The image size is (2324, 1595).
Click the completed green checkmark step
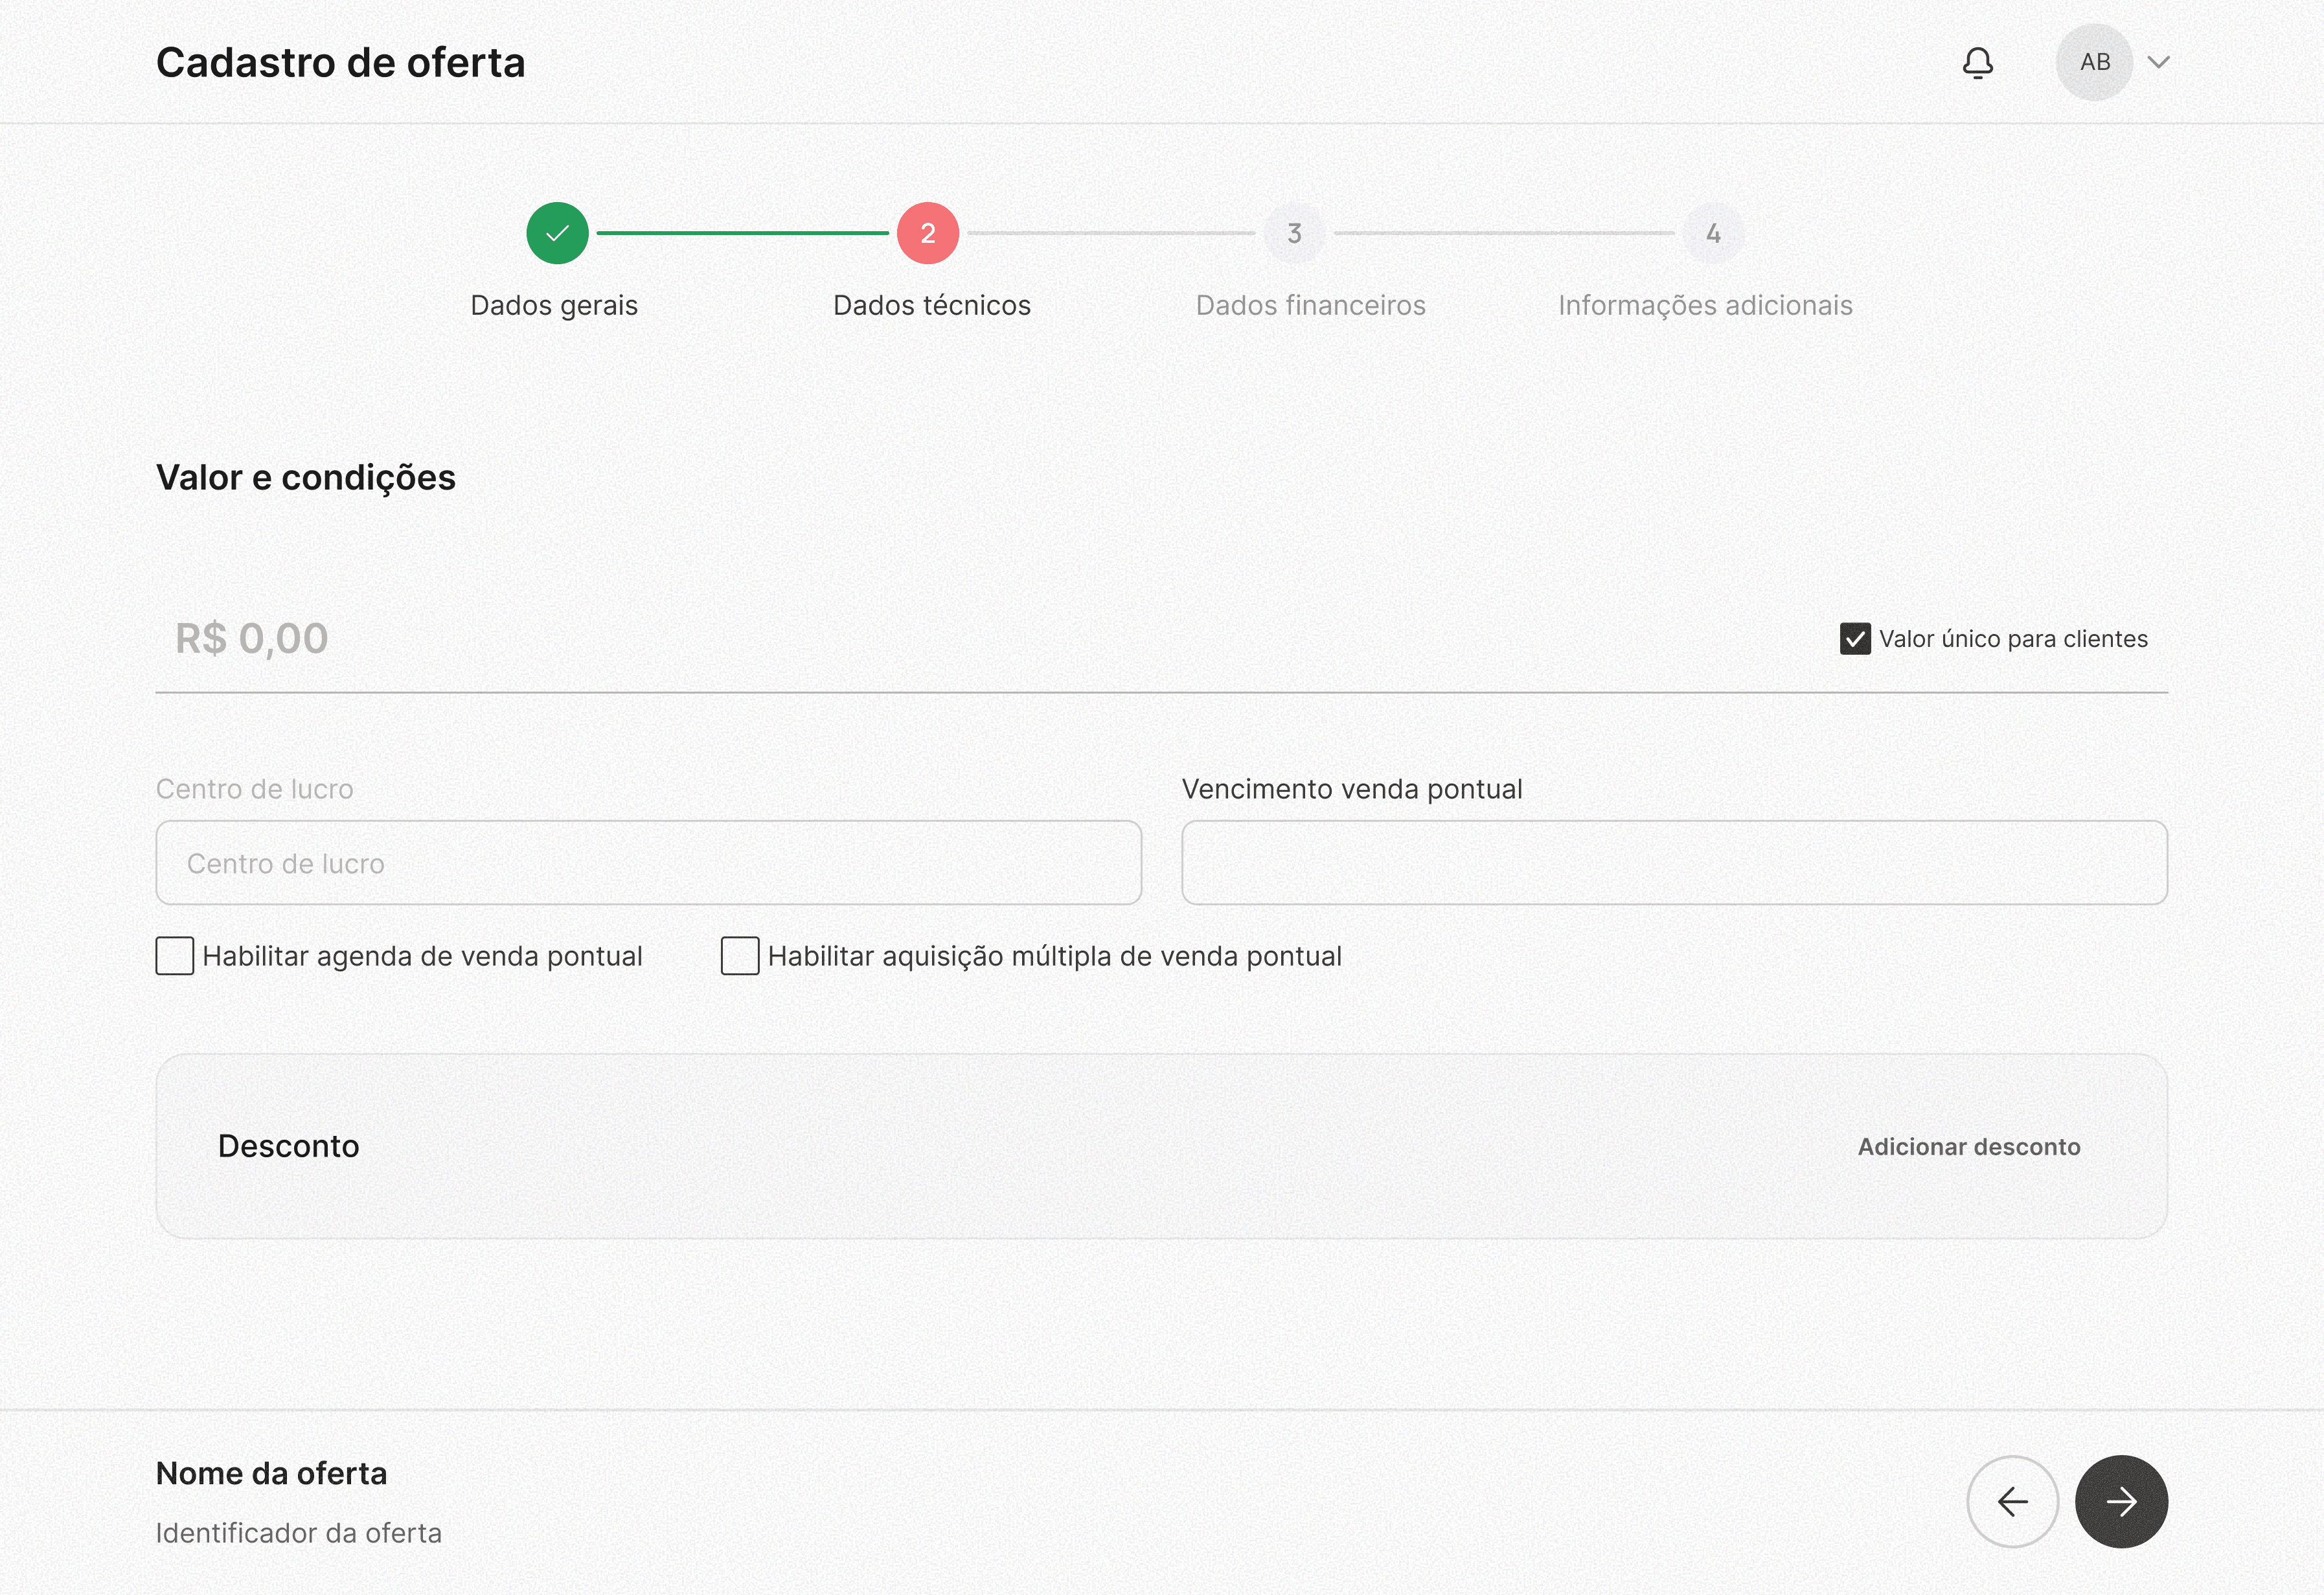(x=557, y=233)
